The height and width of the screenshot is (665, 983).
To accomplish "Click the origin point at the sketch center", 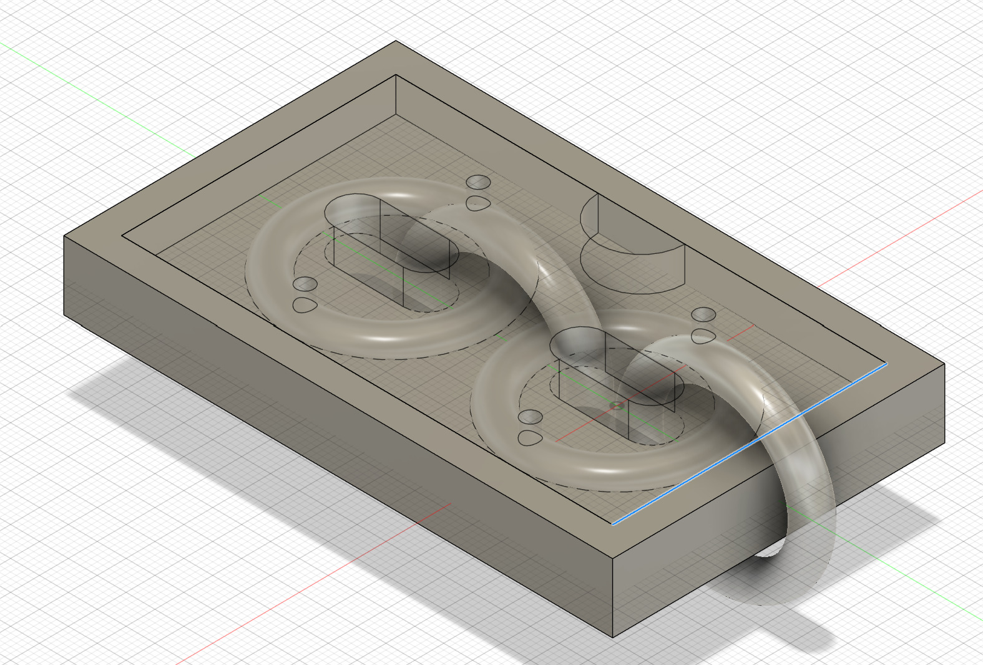I will pyautogui.click(x=617, y=406).
